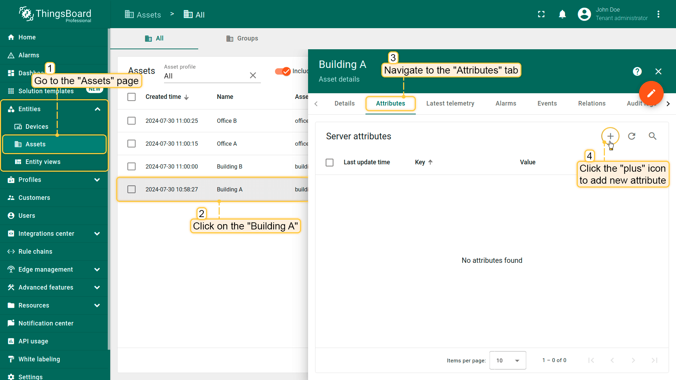This screenshot has width=676, height=380.
Task: Click the orange pencil edit button
Action: [651, 93]
